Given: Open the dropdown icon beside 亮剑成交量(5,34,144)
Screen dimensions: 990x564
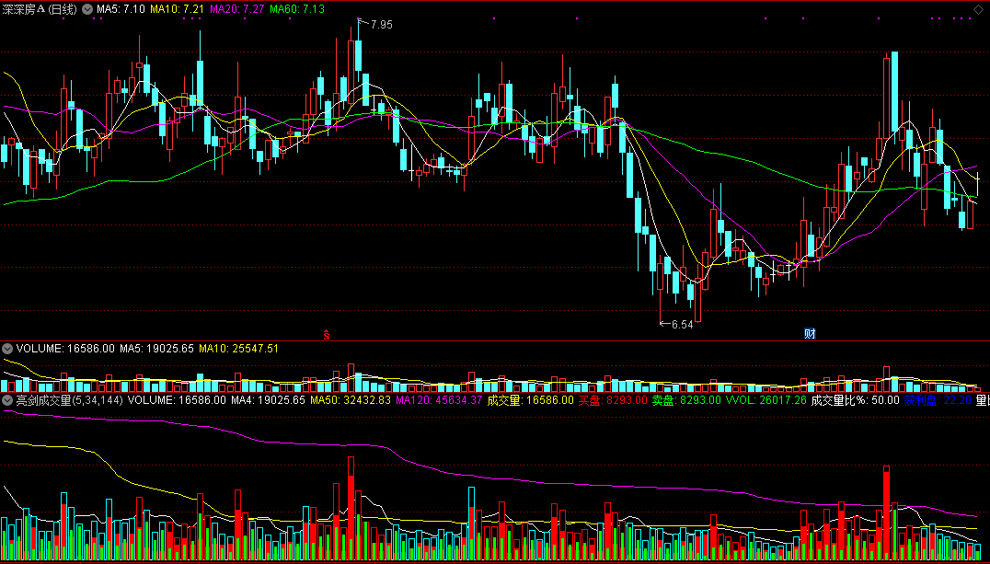Looking at the screenshot, I should tap(7, 400).
